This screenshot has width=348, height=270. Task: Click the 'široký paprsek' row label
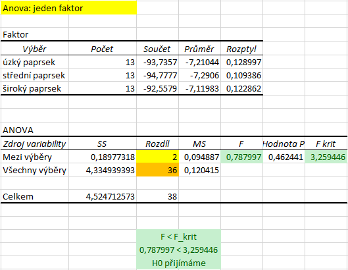(x=35, y=88)
